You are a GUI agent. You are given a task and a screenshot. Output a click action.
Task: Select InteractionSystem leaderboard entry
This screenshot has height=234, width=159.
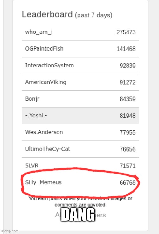coord(50,65)
